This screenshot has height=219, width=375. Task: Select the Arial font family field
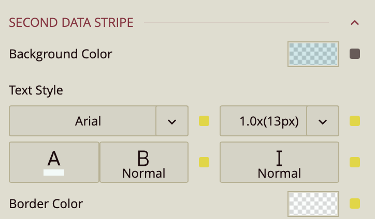pyautogui.click(x=83, y=121)
